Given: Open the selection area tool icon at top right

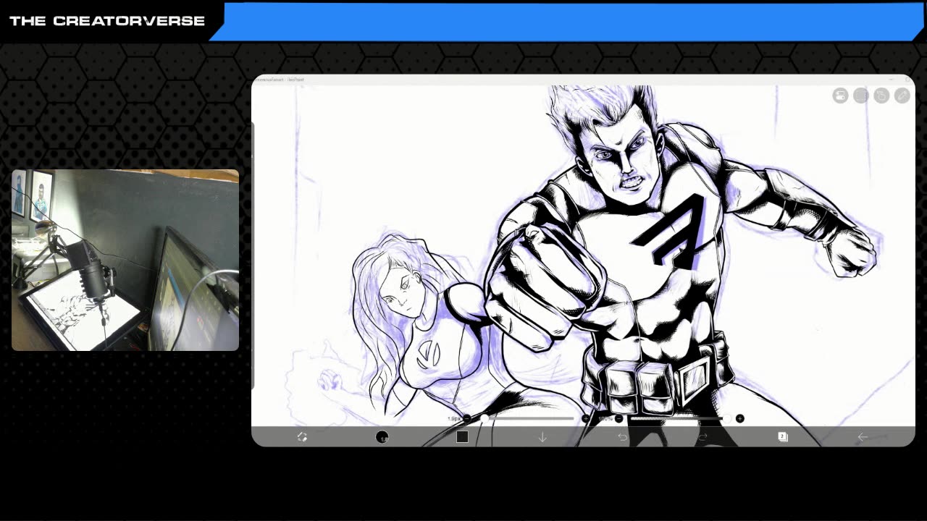Looking at the screenshot, I should coord(860,96).
